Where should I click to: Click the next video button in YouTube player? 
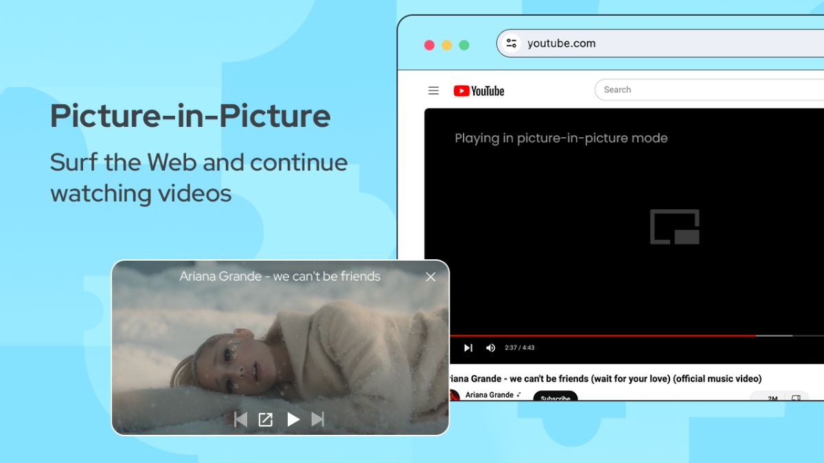point(468,348)
